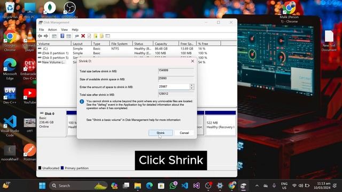The width and height of the screenshot is (342, 192).
Task: Open the Visual Studio Code desktop shortcut
Action: (x=10, y=126)
